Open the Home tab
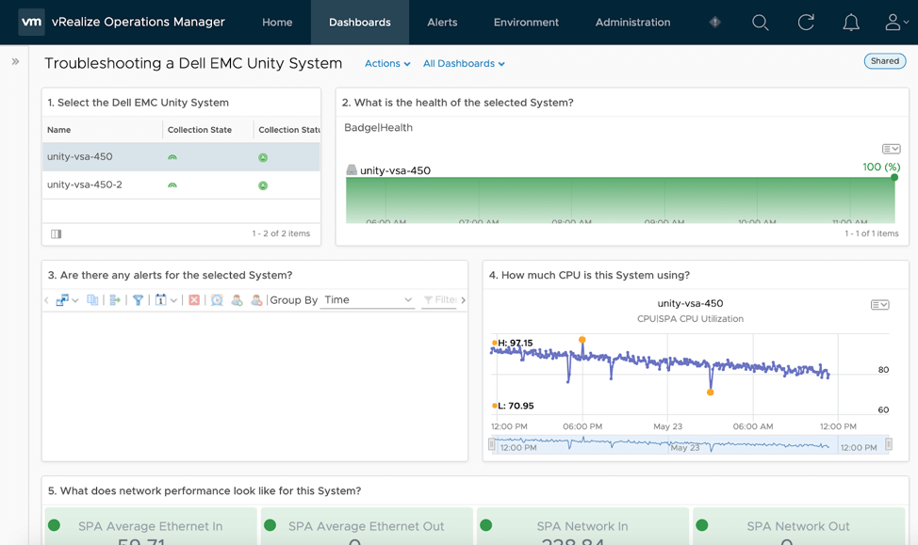The width and height of the screenshot is (918, 545). [x=277, y=23]
